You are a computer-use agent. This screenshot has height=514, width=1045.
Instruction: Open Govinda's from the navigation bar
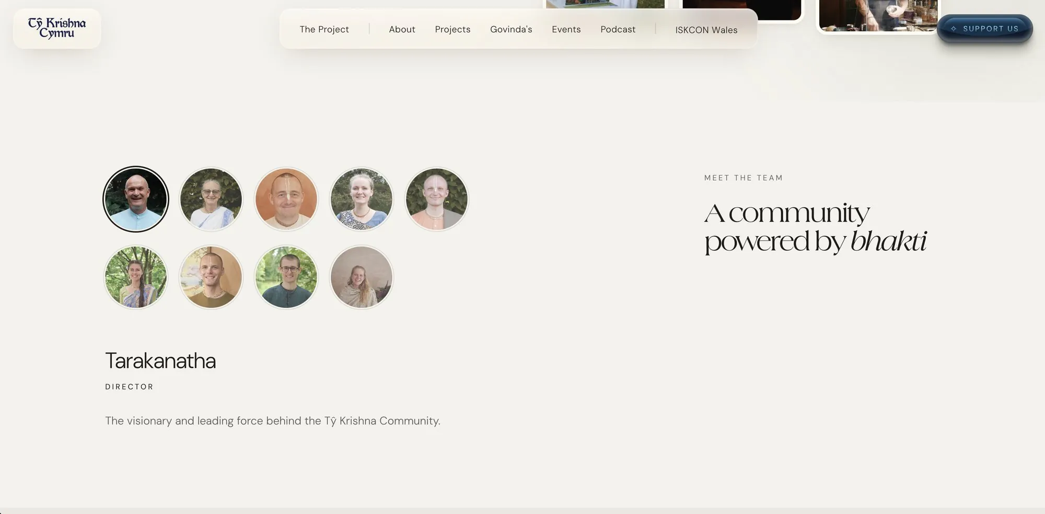511,29
